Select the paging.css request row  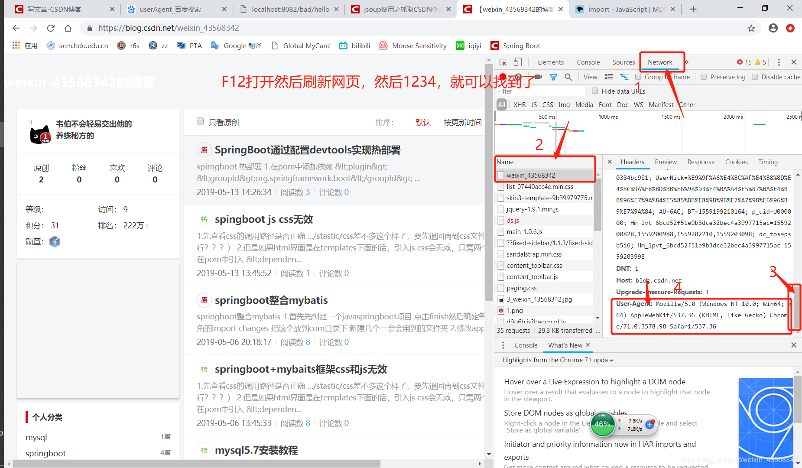tap(545, 288)
